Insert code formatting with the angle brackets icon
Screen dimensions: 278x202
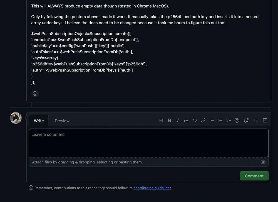point(195,121)
